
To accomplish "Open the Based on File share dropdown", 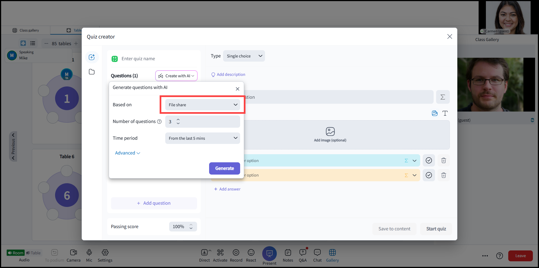I will click(203, 105).
